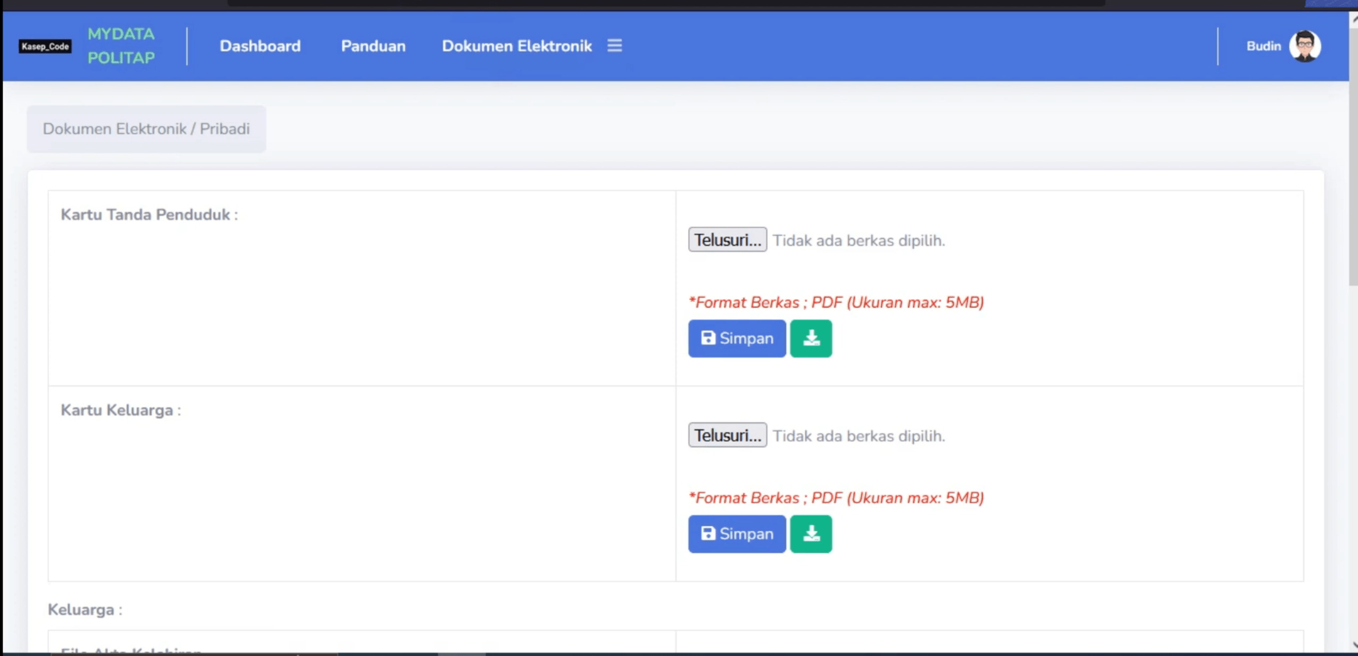Image resolution: width=1358 pixels, height=656 pixels.
Task: Click the Kartu Tanda Penduduk label
Action: (x=149, y=215)
